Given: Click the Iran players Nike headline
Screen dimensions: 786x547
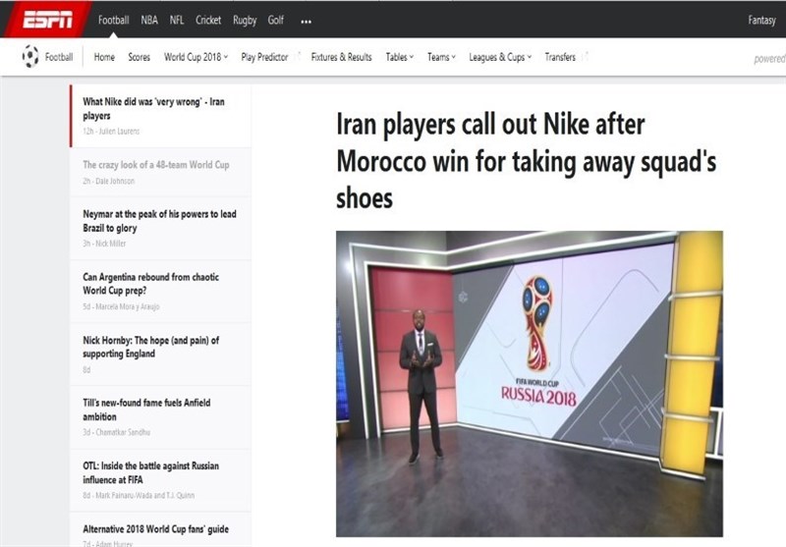Looking at the screenshot, I should 526,161.
